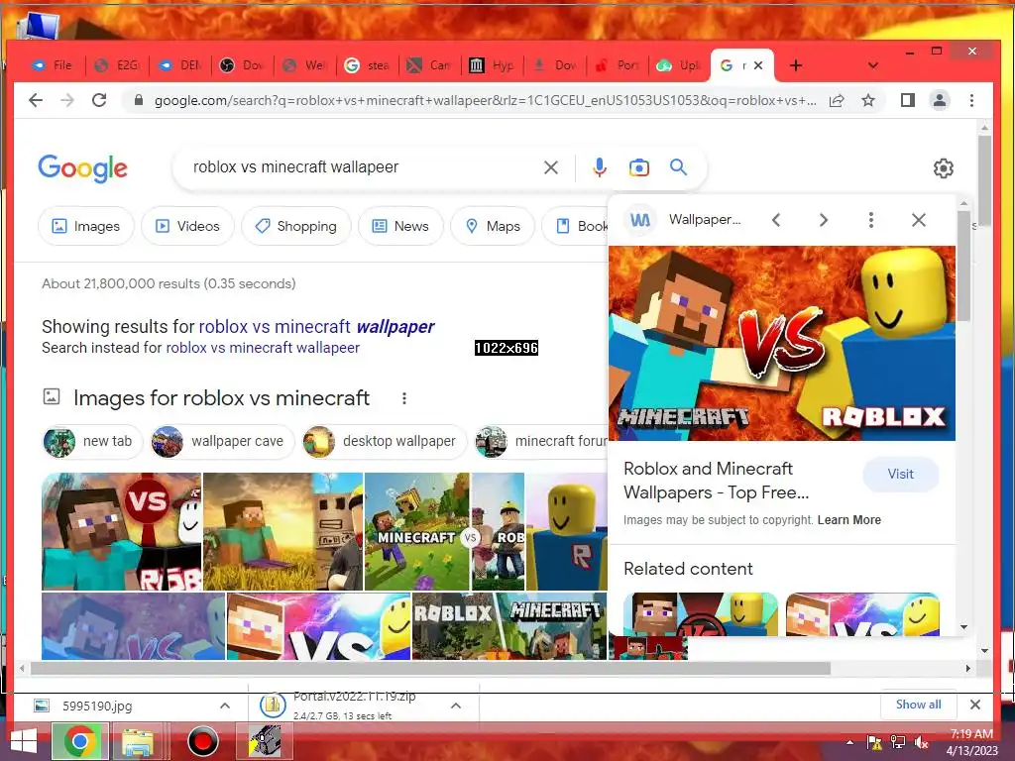Image resolution: width=1015 pixels, height=761 pixels.
Task: Click the muted volume tray icon
Action: click(921, 743)
